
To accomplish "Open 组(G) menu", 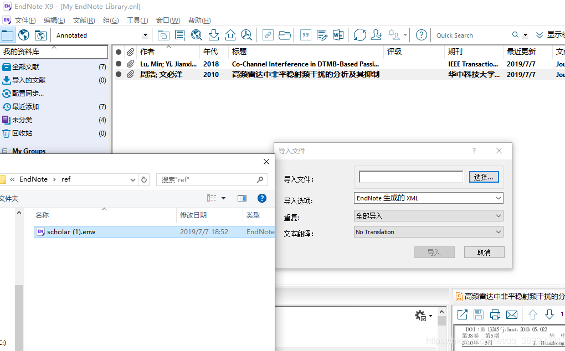I will (x=111, y=20).
